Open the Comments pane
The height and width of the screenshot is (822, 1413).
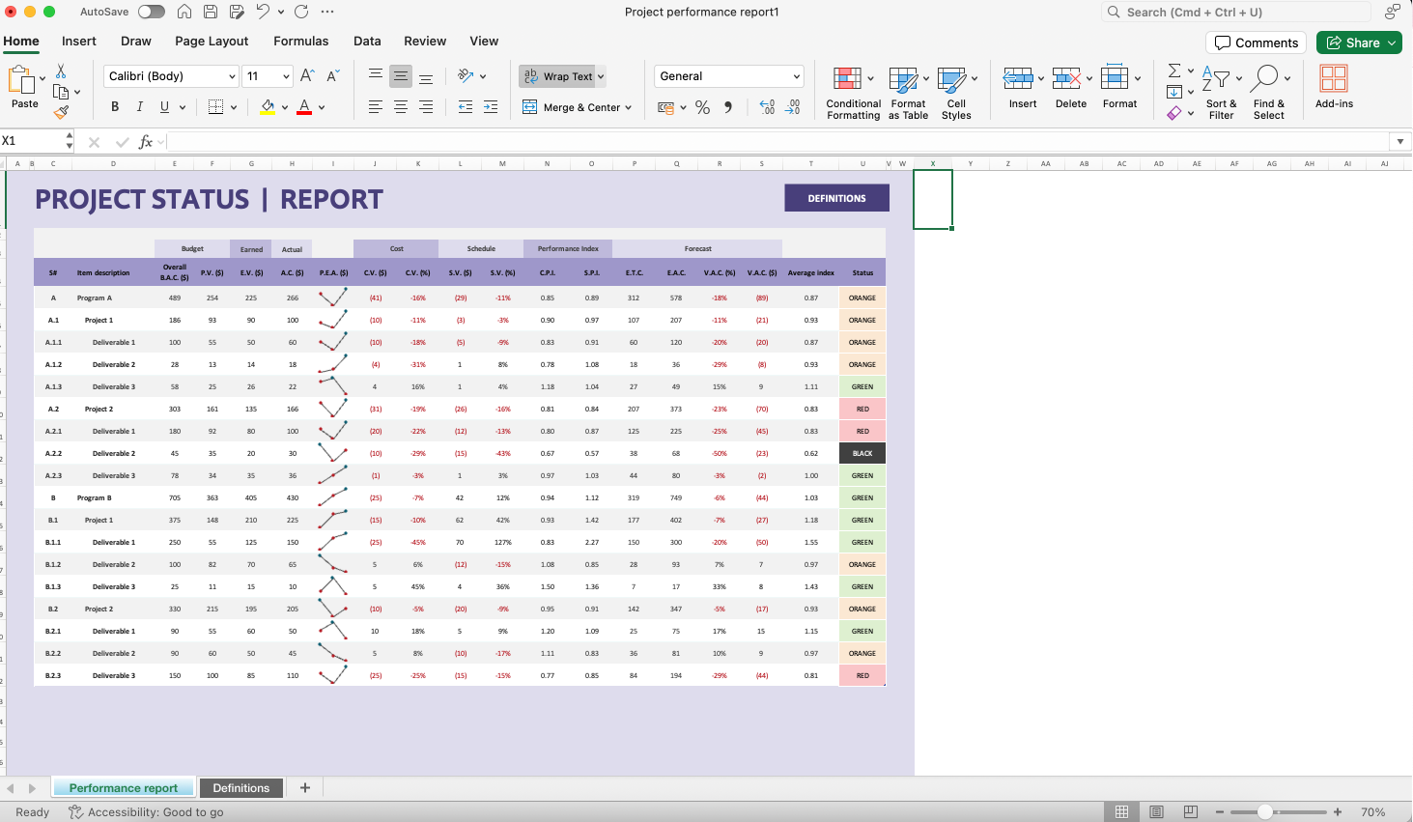pyautogui.click(x=1257, y=43)
